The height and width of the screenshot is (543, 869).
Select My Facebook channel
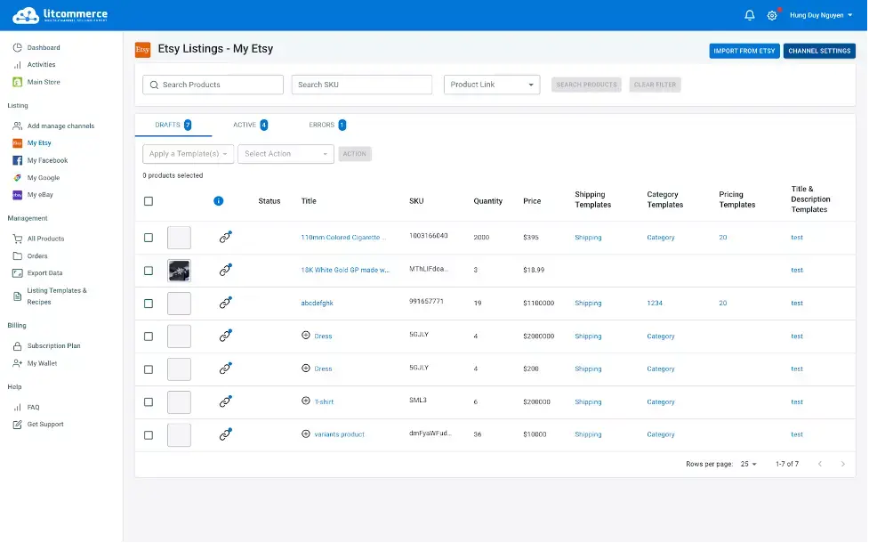coord(46,160)
